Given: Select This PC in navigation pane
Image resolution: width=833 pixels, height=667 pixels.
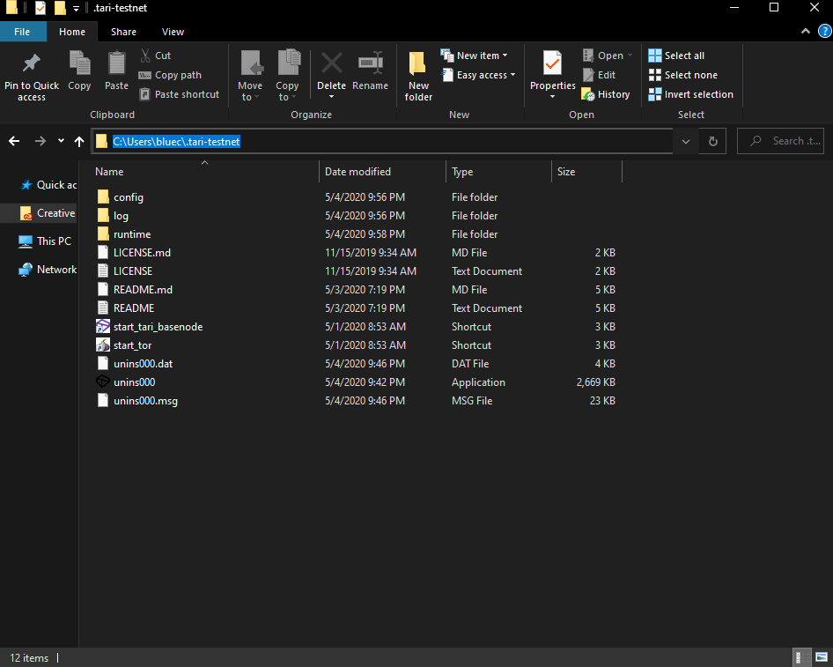Looking at the screenshot, I should tap(53, 241).
